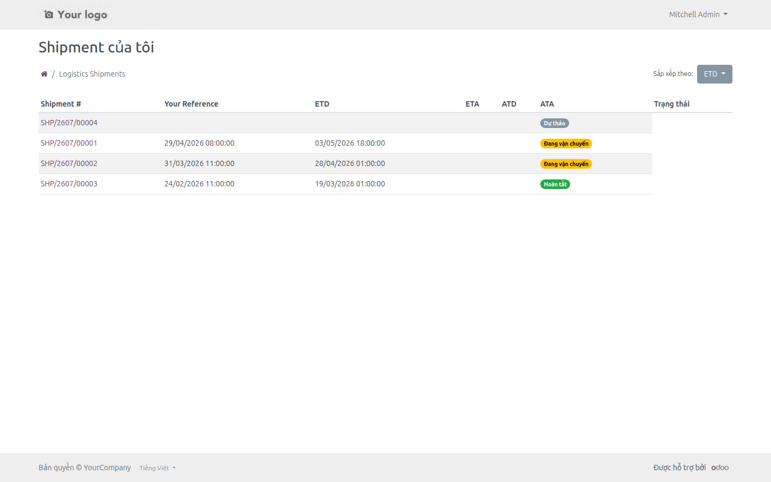The height and width of the screenshot is (482, 771).
Task: Click the Shipment của tôi page heading
Action: tap(96, 47)
